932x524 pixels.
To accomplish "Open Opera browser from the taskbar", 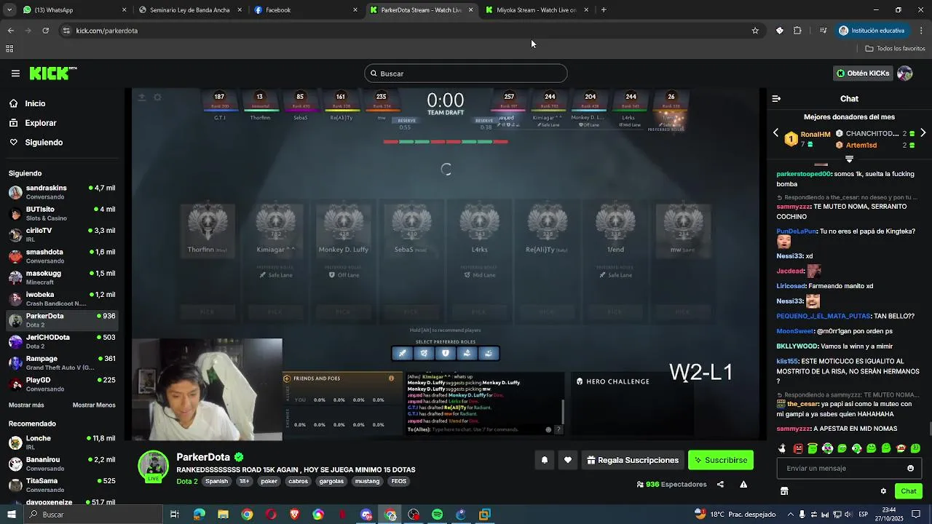I will click(271, 515).
